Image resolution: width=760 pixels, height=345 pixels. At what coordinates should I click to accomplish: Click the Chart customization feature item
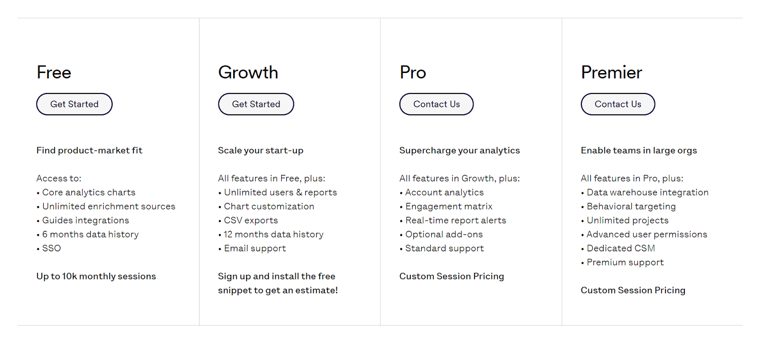pyautogui.click(x=269, y=206)
